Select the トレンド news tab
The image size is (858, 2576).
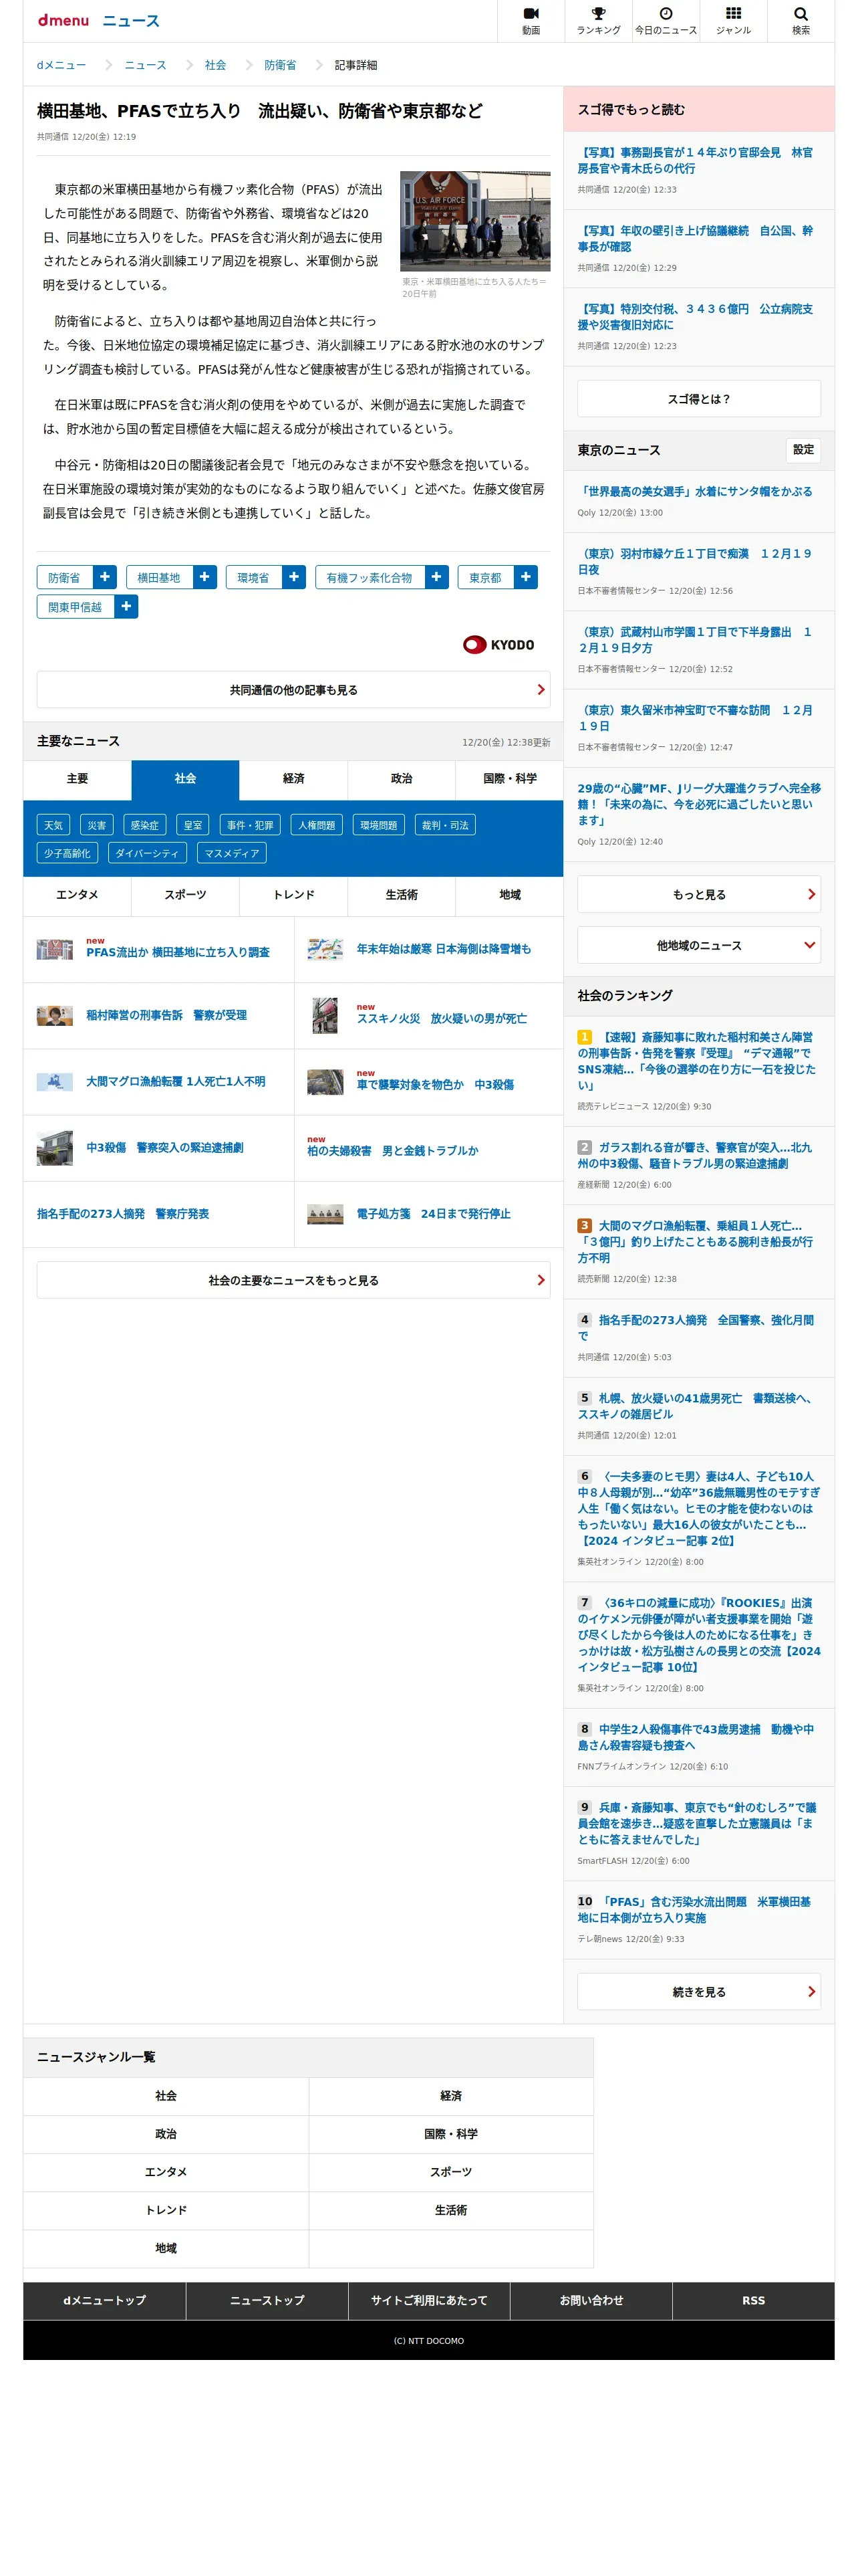coord(293,895)
